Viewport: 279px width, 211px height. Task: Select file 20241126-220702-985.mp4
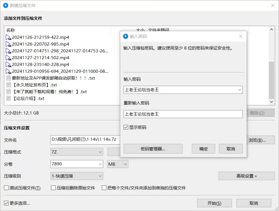point(40,44)
